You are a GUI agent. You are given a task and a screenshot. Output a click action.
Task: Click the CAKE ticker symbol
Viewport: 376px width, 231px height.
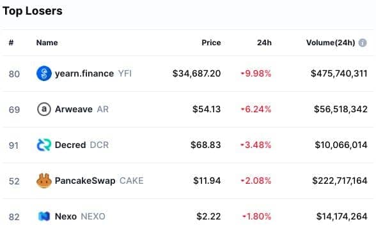click(x=132, y=181)
